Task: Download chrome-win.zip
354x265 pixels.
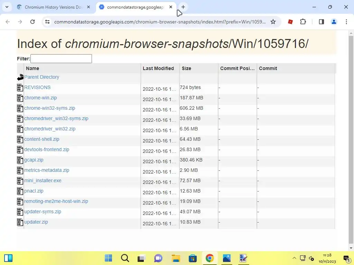Action: [x=41, y=98]
